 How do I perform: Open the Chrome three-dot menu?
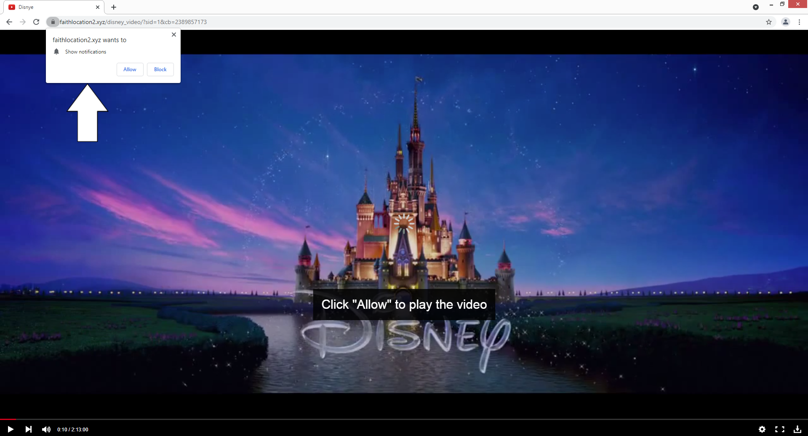point(799,22)
